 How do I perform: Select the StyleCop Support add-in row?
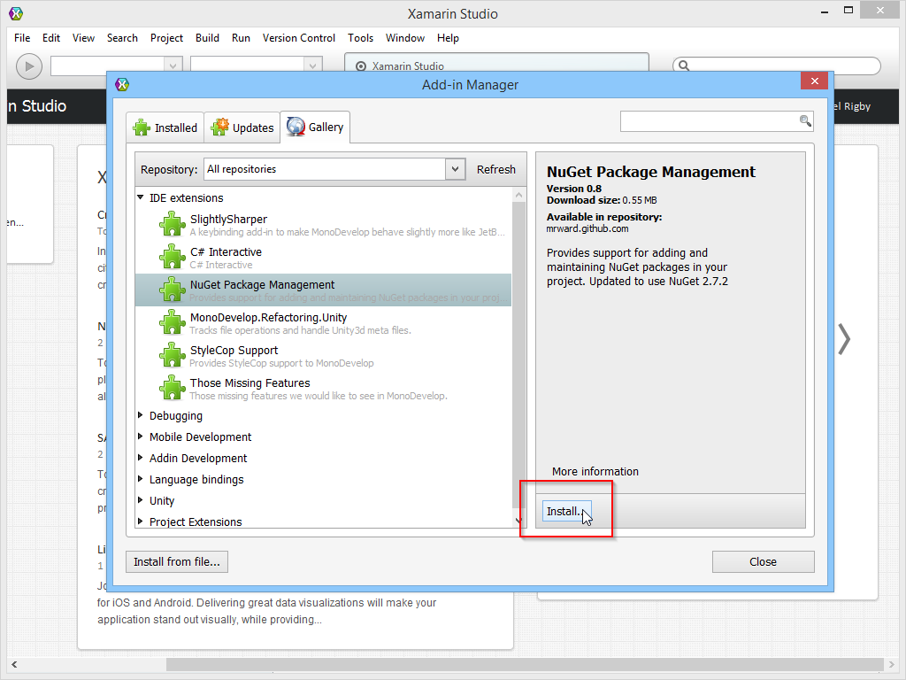click(x=324, y=356)
